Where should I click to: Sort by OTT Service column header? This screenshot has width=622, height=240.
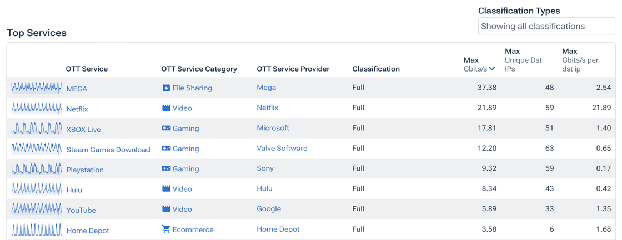[x=87, y=69]
